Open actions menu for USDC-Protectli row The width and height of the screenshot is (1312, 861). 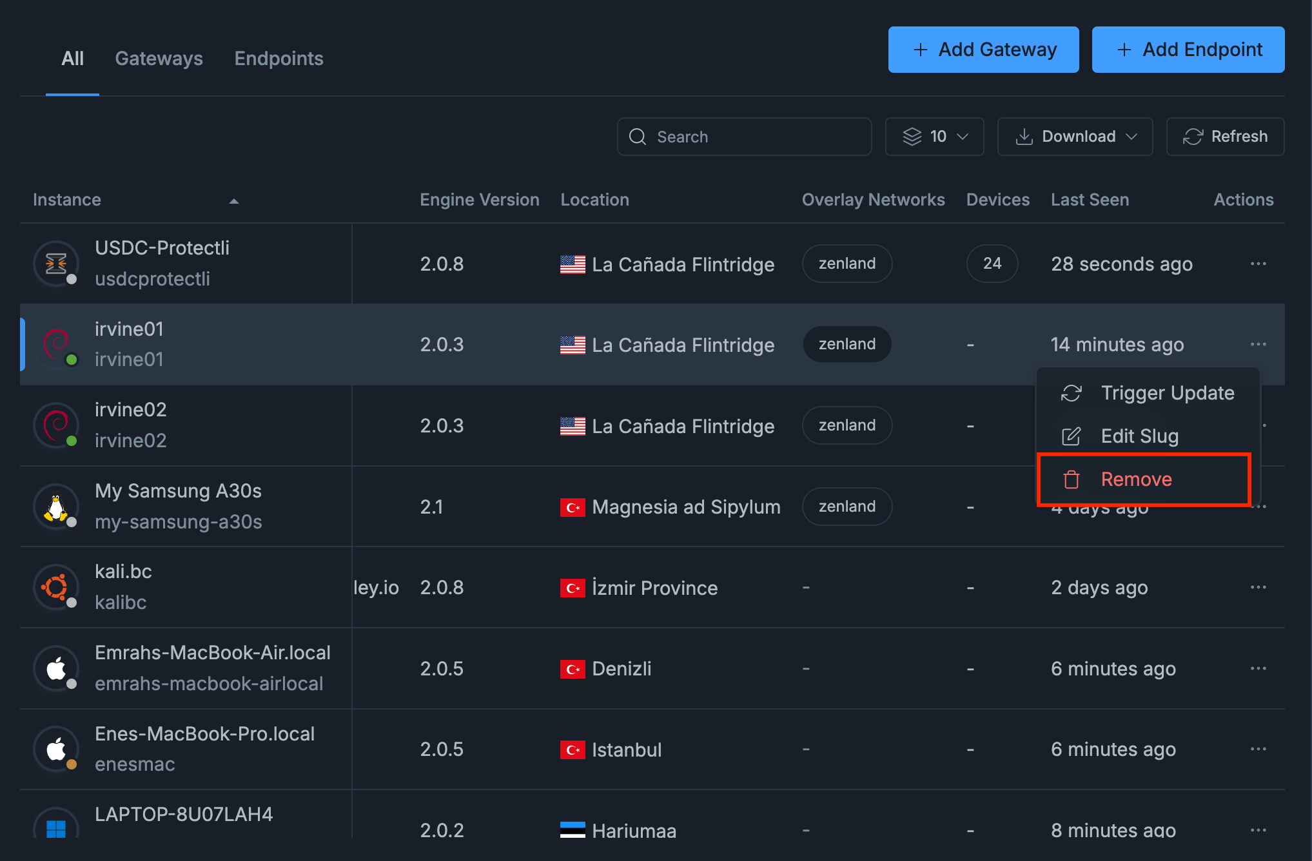1258,264
